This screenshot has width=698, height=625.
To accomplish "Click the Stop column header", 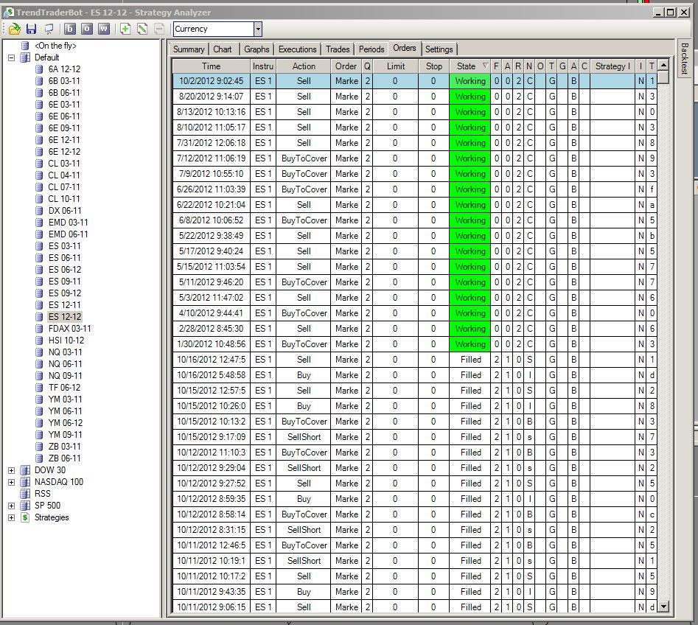I will 433,66.
